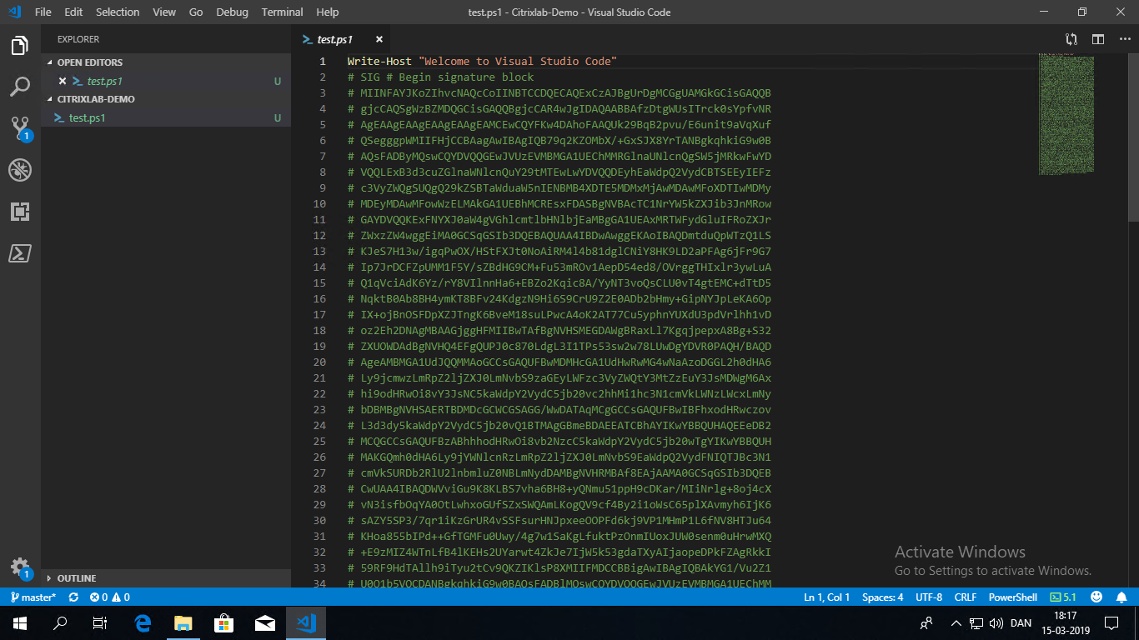
Task: Click line number 1 in the gutter
Action: [x=323, y=62]
